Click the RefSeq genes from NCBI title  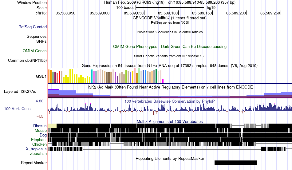point(170,22)
